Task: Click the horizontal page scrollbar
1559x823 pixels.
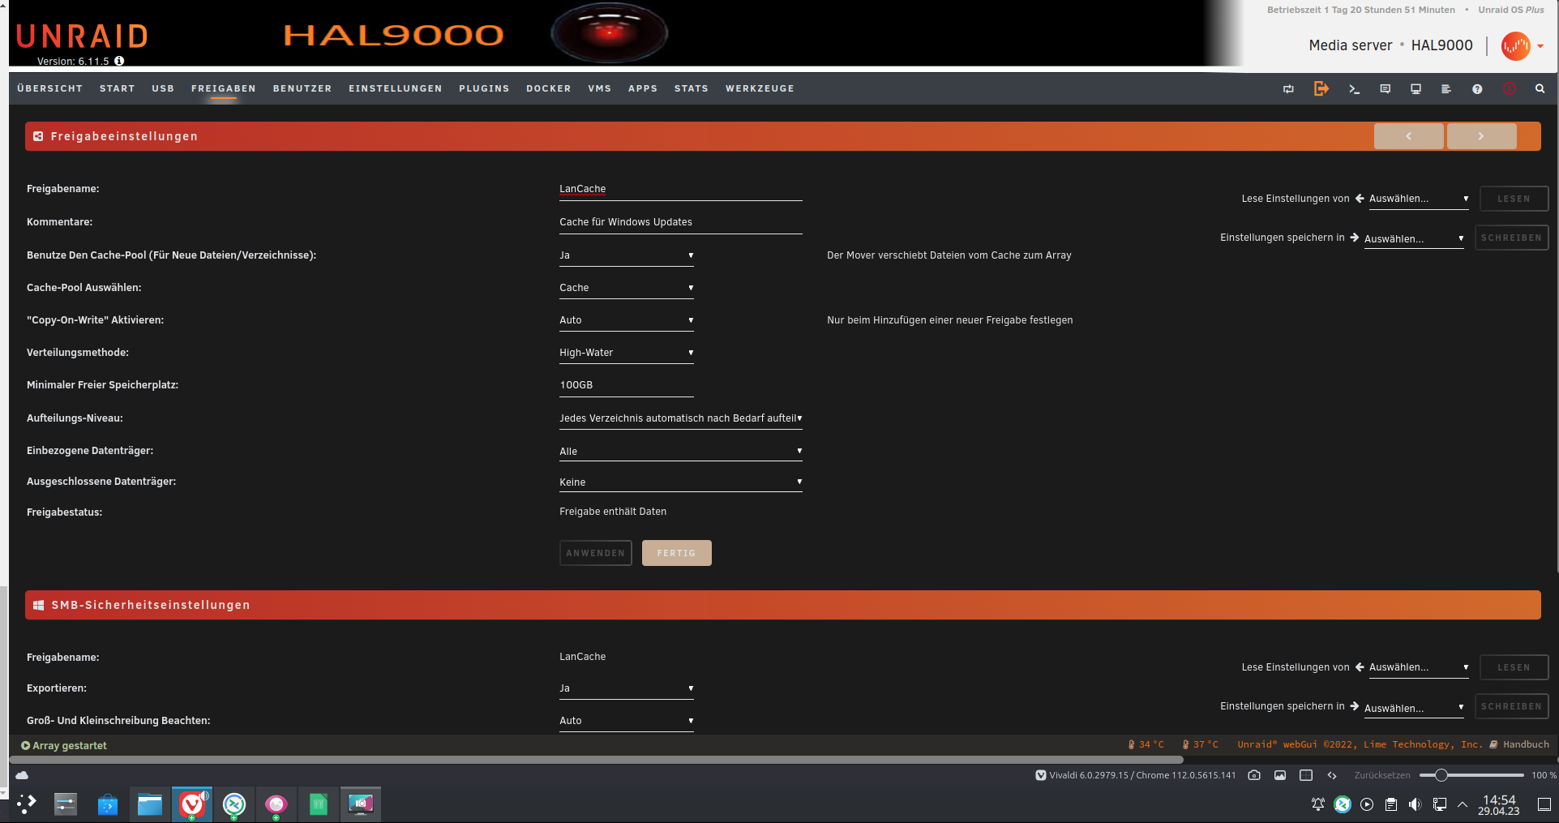Action: pyautogui.click(x=597, y=760)
